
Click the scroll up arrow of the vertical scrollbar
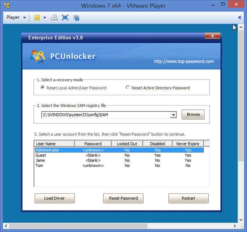241,27
